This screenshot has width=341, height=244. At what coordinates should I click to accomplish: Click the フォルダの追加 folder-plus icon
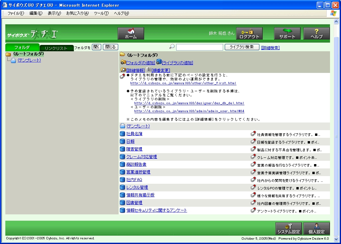[123, 62]
